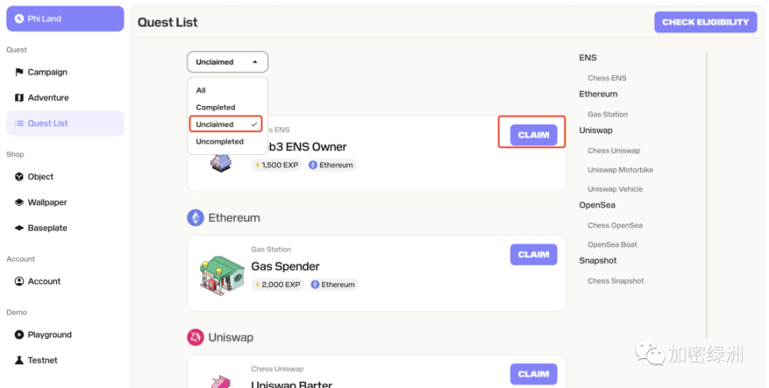
Task: Open the Quest List menu item
Action: [x=65, y=123]
